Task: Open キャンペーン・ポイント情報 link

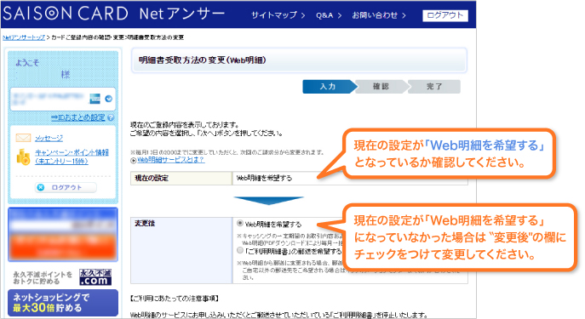Action: click(x=72, y=157)
